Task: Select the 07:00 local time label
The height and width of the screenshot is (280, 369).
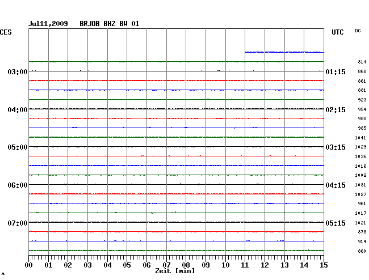Action: [x=18, y=223]
